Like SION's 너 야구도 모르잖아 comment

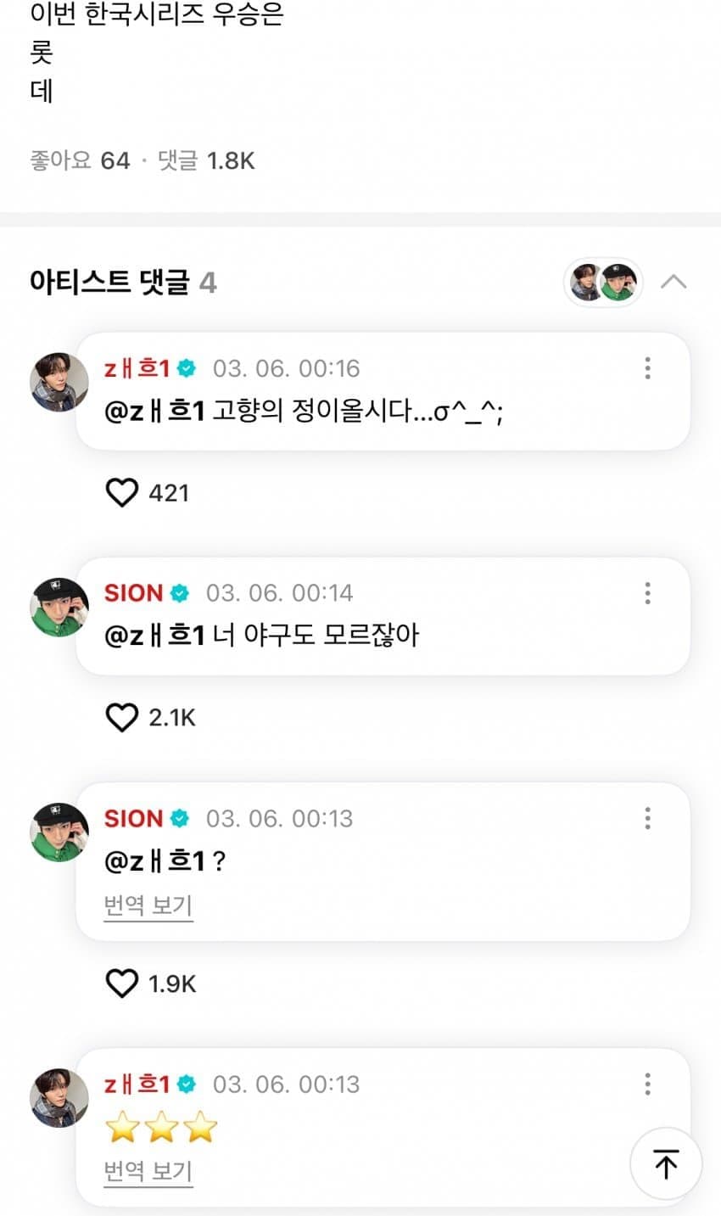click(122, 717)
